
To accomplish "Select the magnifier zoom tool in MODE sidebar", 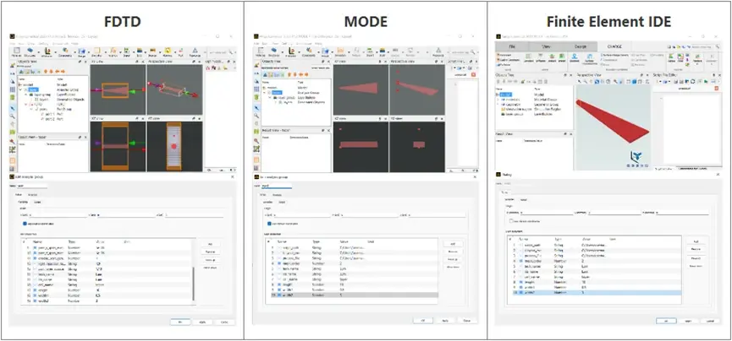I will click(x=256, y=116).
